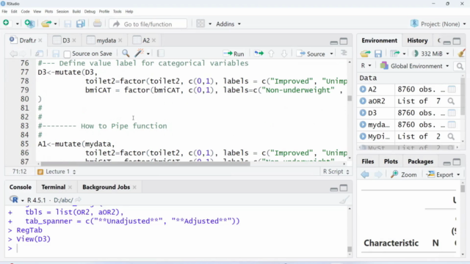Image resolution: width=470 pixels, height=264 pixels.
Task: Click the Create Project icon
Action: 29,23
